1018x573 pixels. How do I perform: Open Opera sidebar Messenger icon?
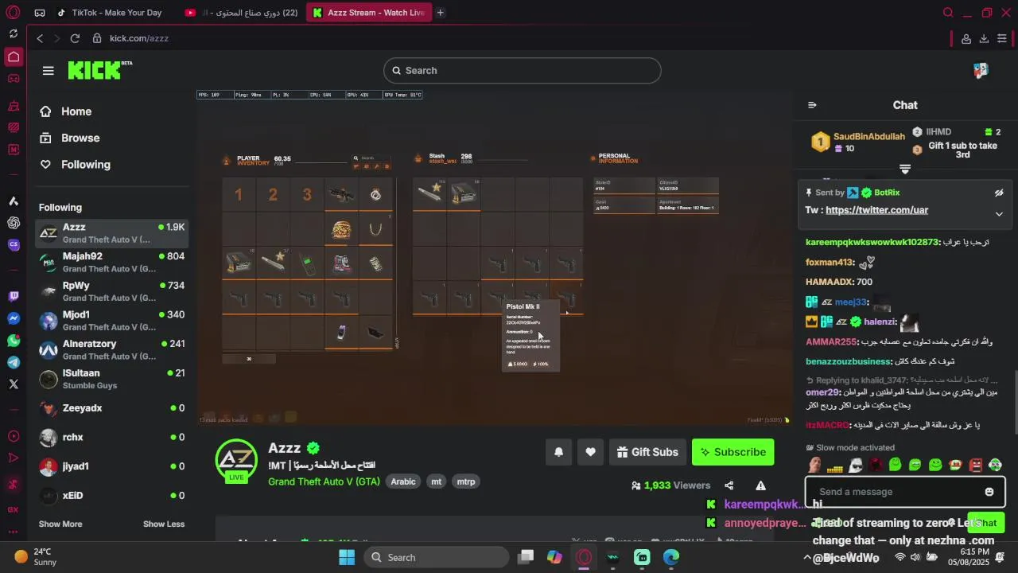(x=14, y=318)
